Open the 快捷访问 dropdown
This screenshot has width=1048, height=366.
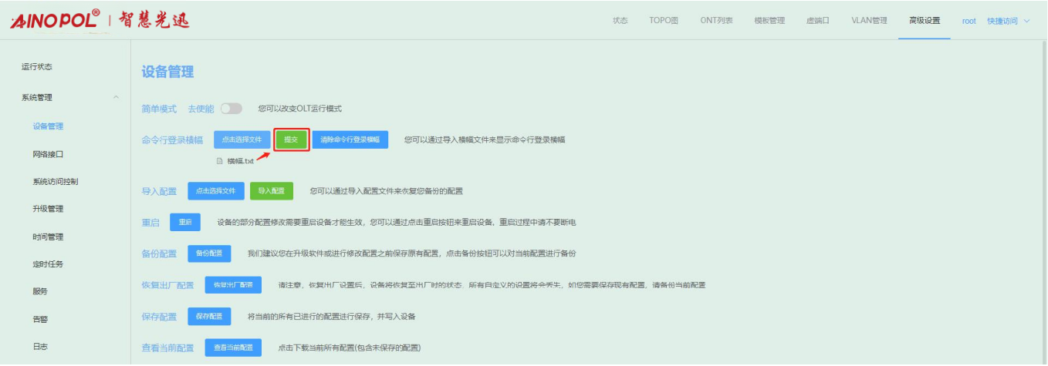pos(1008,21)
